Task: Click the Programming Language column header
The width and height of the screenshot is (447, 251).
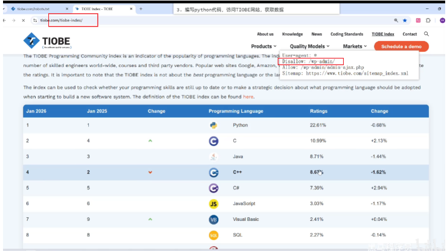Action: 236,111
